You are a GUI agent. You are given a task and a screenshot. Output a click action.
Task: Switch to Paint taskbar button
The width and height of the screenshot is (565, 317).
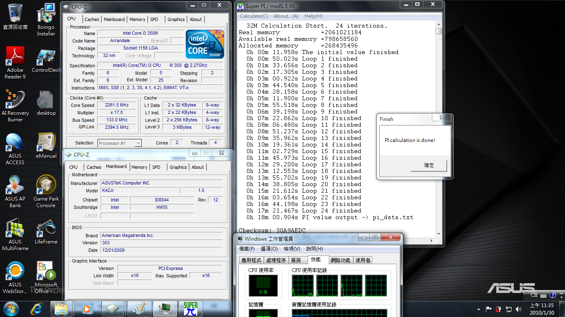click(x=139, y=309)
